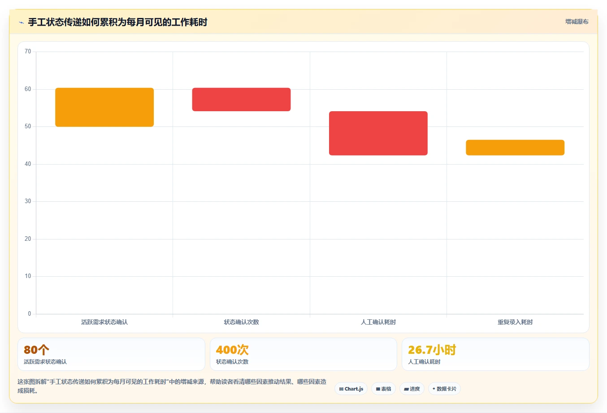Select the Chart.js tag chip
The image size is (607, 413).
(351, 389)
